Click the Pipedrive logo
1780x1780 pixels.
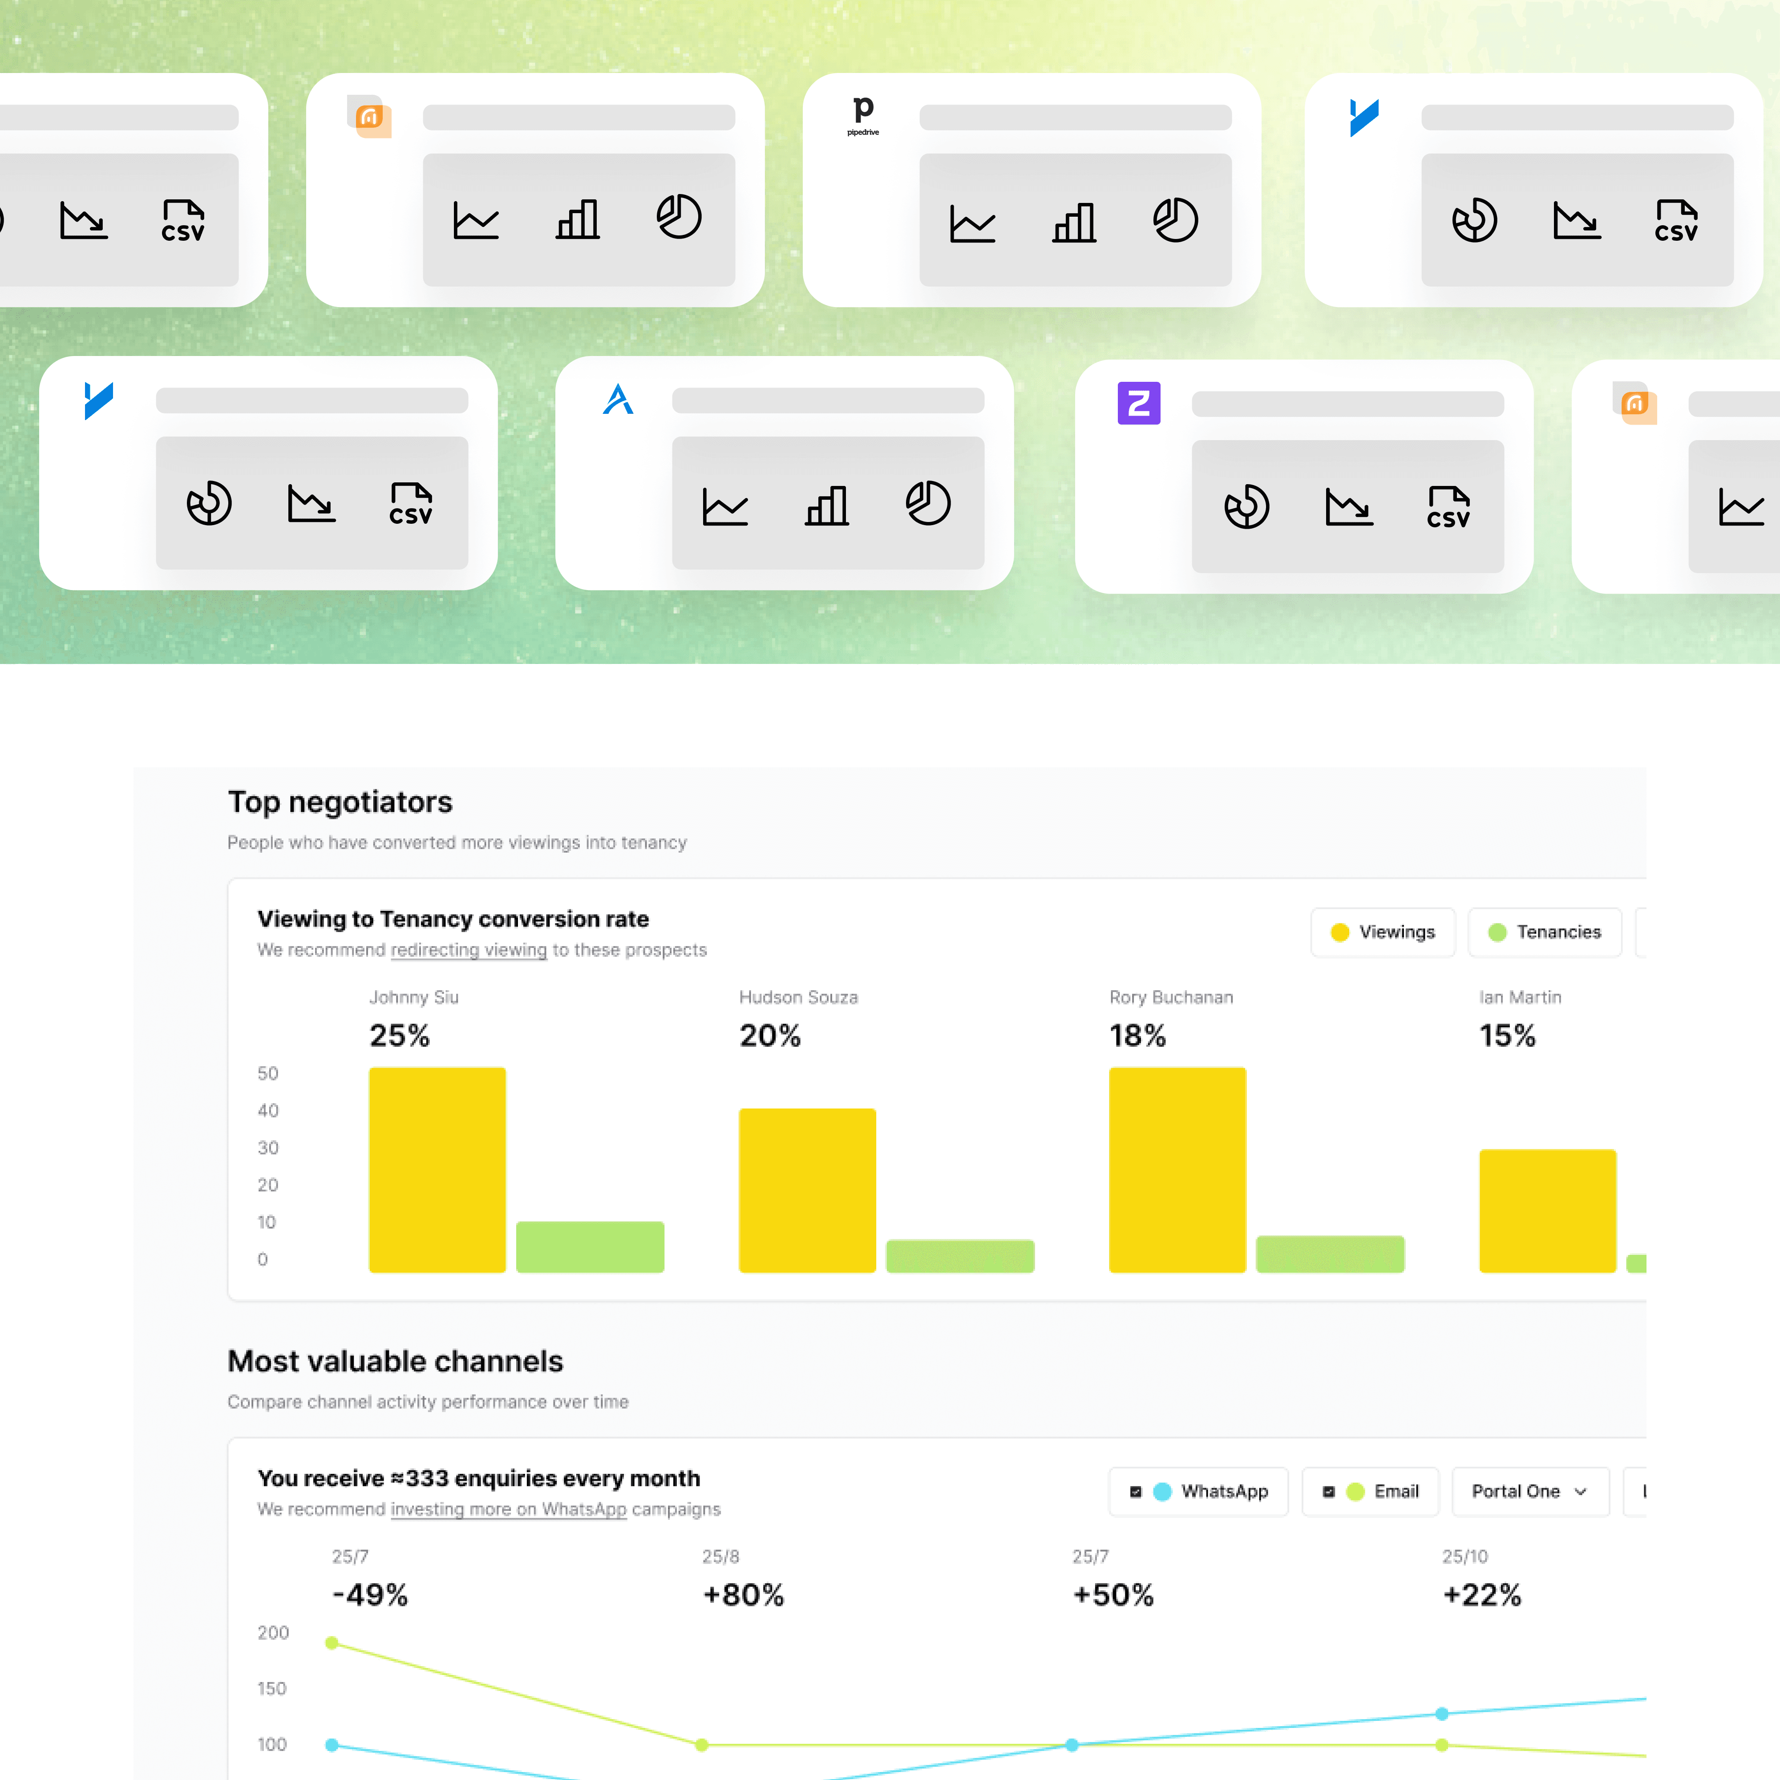click(863, 116)
